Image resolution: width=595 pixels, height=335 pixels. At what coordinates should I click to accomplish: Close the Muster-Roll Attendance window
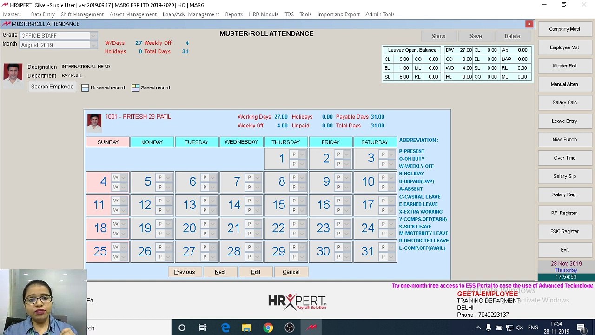[x=529, y=24]
